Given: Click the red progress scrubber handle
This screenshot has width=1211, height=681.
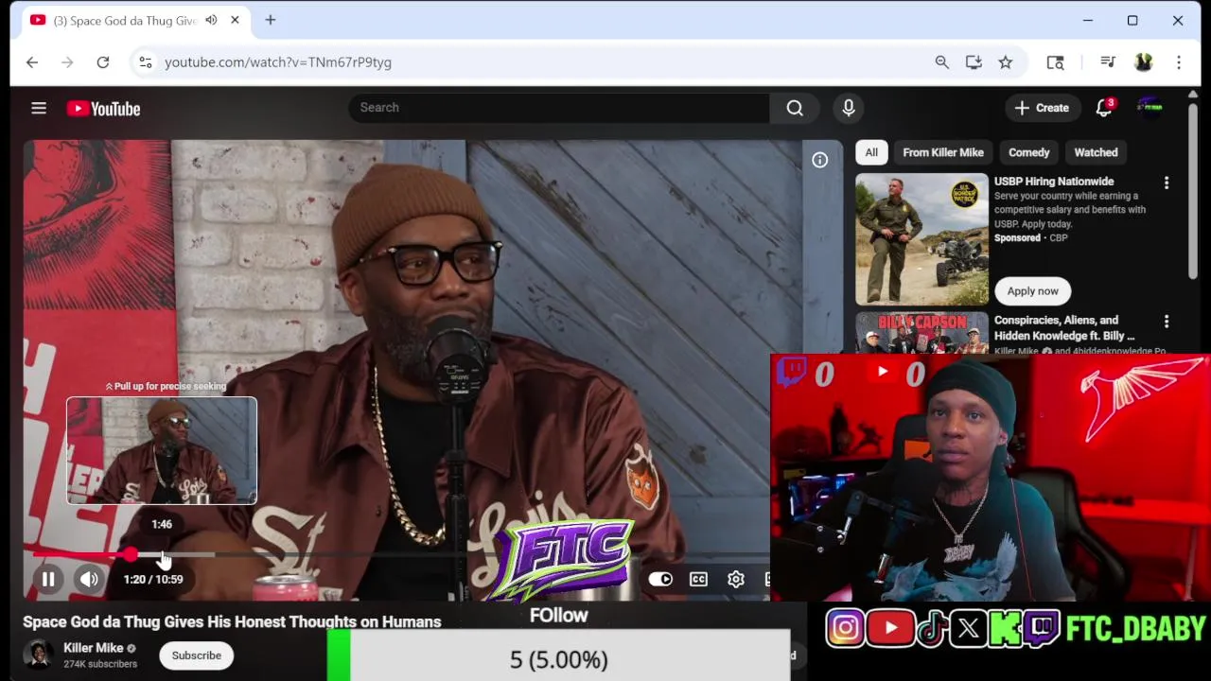Looking at the screenshot, I should (130, 555).
